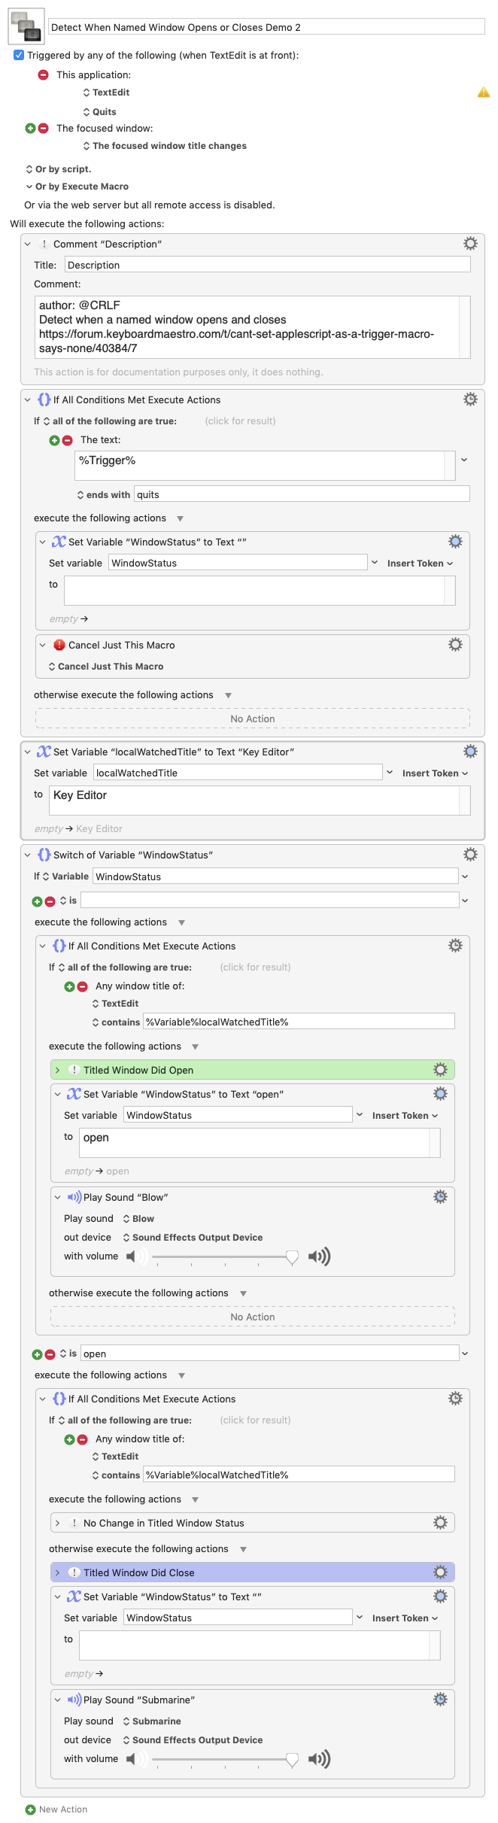Screen dimensions: 498x1823
Task: Open the Insert Token menu for localWatchedTitle
Action: tap(435, 773)
